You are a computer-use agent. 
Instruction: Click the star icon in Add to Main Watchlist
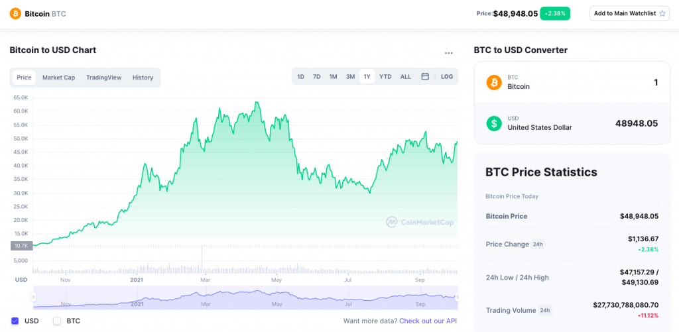[662, 13]
